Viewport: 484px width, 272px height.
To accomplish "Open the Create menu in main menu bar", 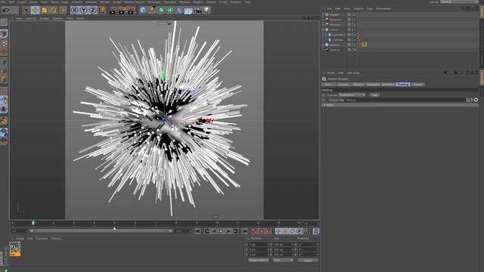I will click(x=22, y=2).
